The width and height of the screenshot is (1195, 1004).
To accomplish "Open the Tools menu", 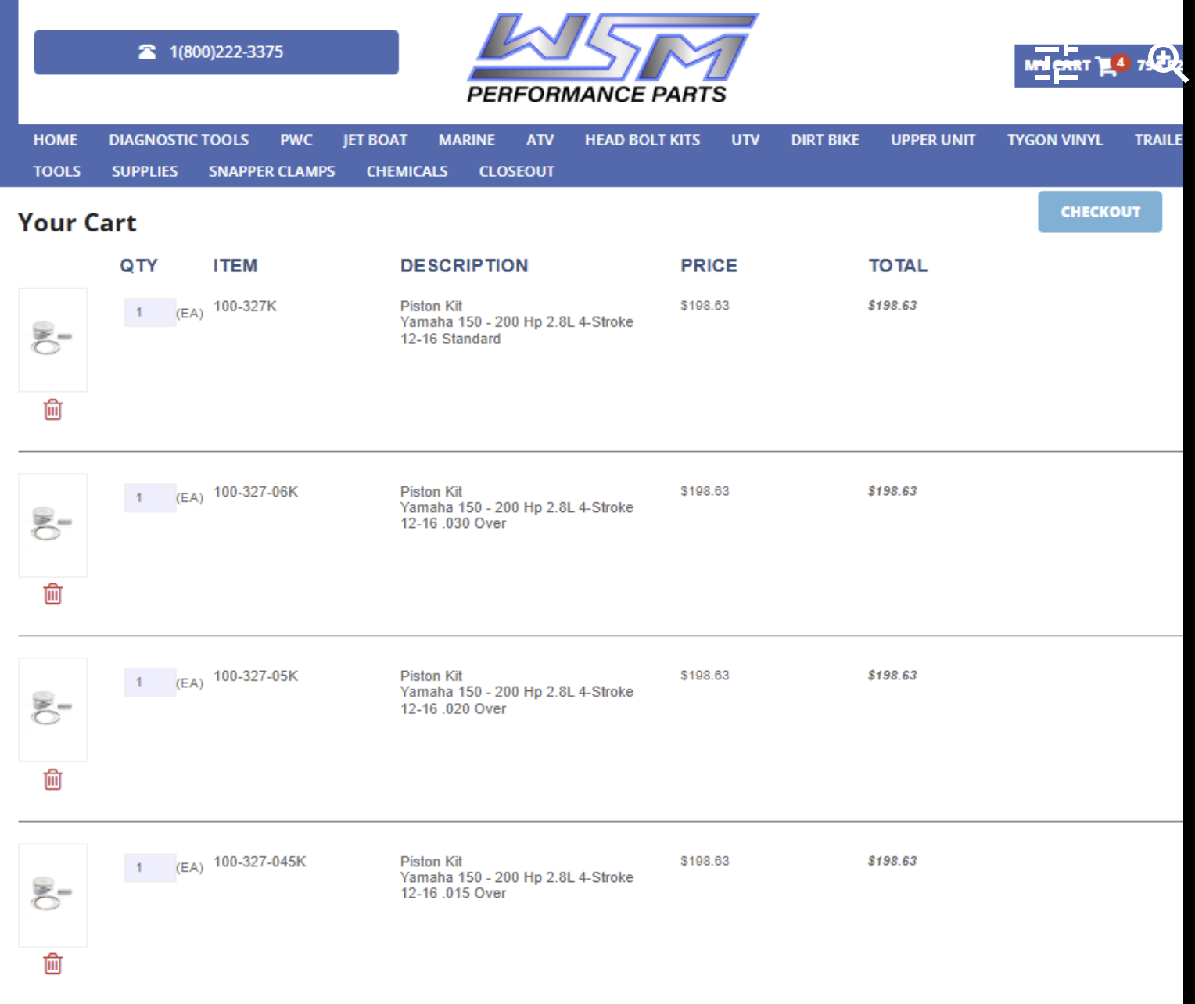I will pyautogui.click(x=57, y=171).
